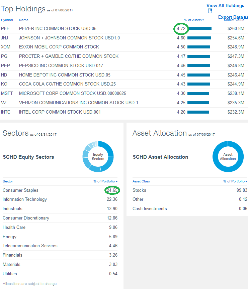Select the PG symbol cell
Image resolution: width=248 pixels, height=289 pixels.
pos(4,56)
